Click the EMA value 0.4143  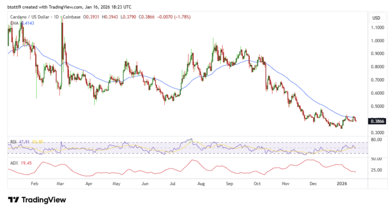point(27,23)
